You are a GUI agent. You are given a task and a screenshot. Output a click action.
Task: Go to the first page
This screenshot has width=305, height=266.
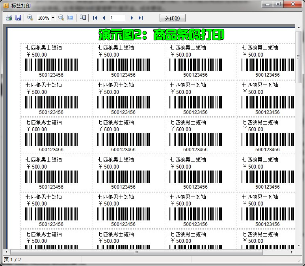pos(95,18)
